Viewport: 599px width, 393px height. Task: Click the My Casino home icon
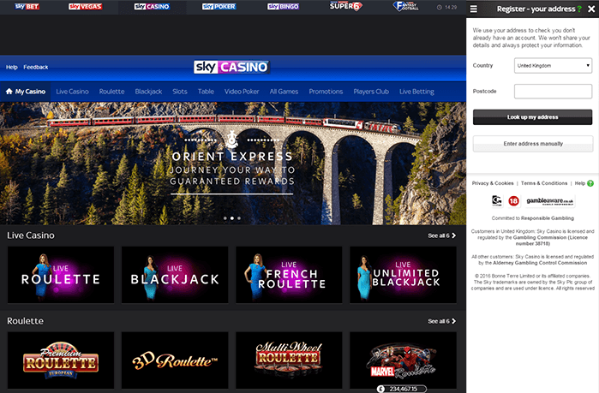click(9, 92)
